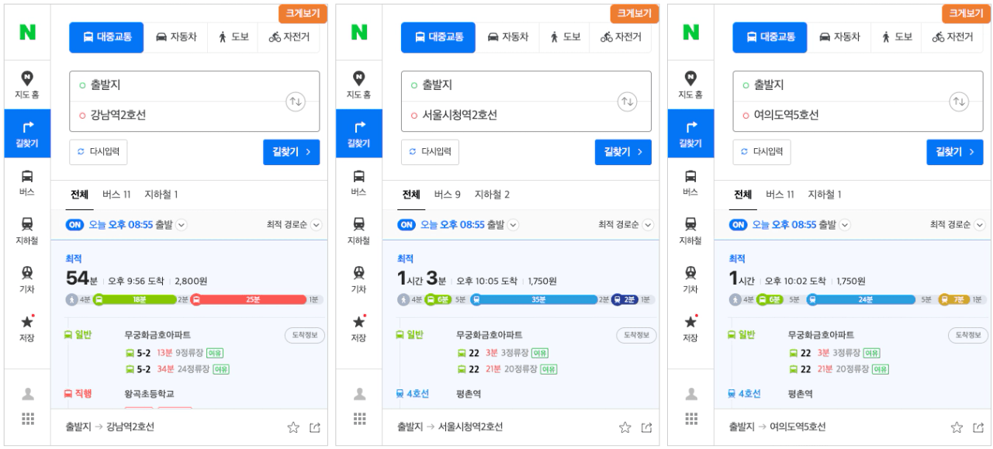Share the 출발지 → 여의도역5호선 route

978,427
